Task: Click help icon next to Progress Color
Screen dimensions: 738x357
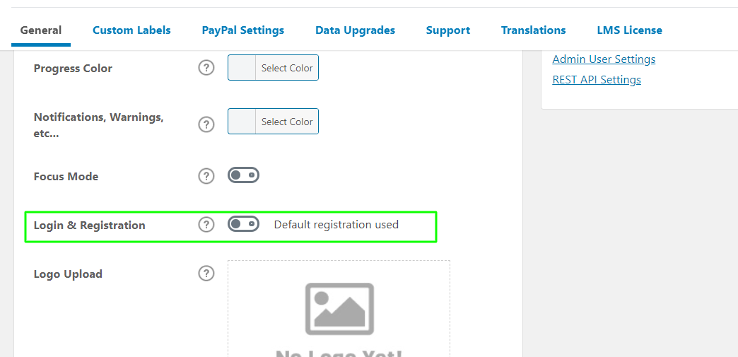Action: 206,68
